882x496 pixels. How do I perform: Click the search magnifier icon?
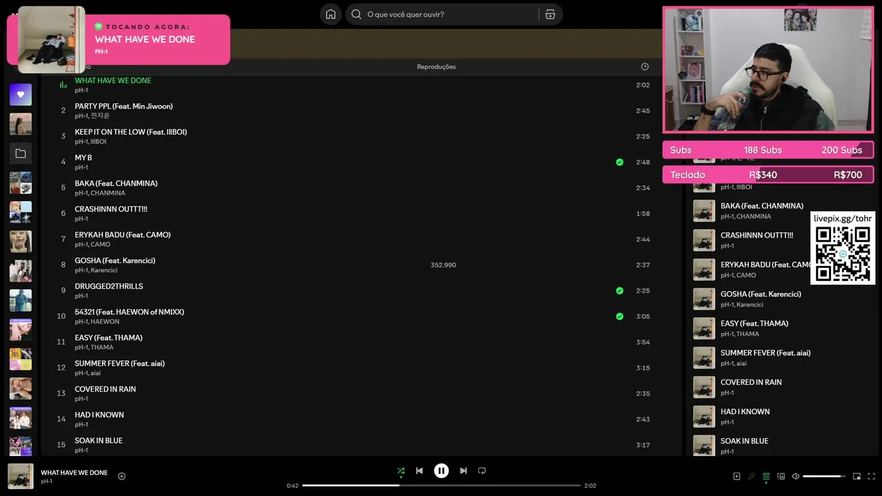356,14
